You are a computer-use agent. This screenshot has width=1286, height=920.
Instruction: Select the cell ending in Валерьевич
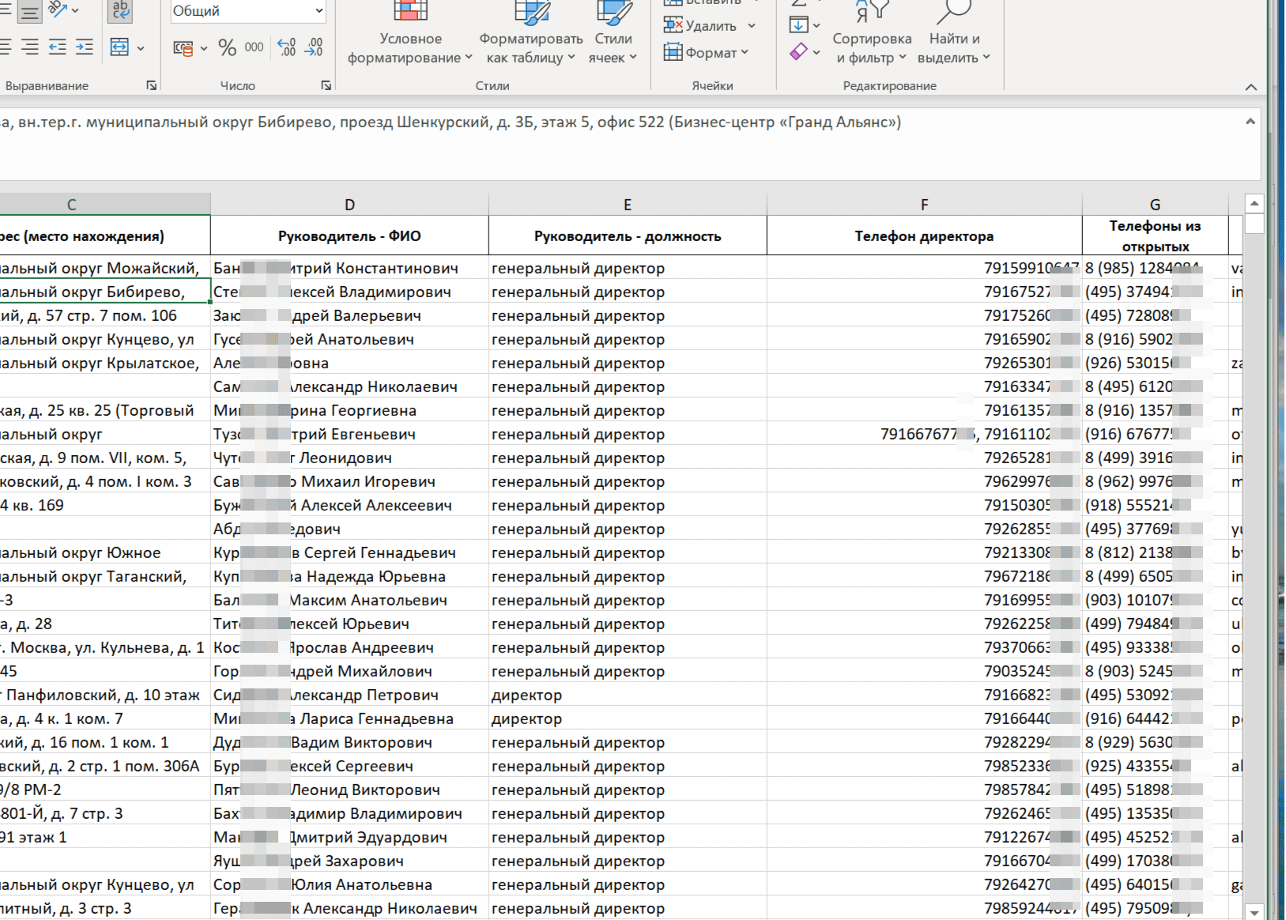point(349,315)
